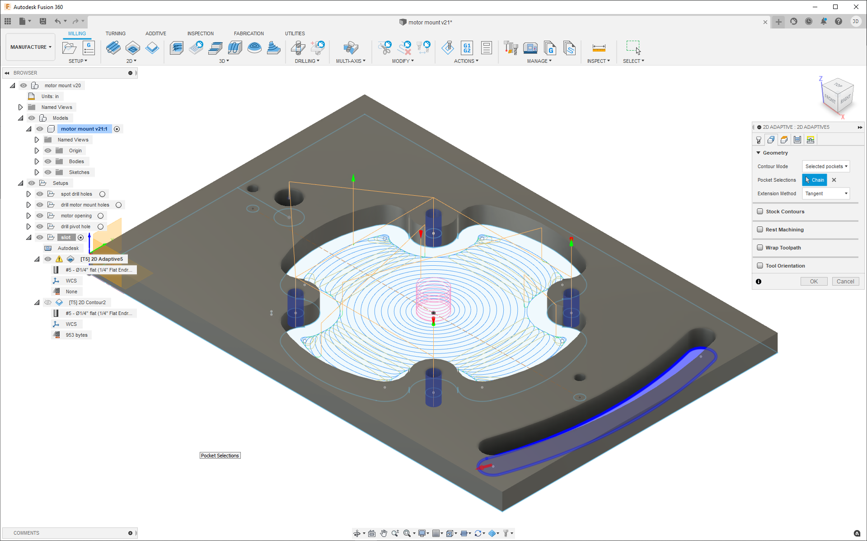Open the MODIFY menu in the ribbon
867x541 pixels.
(x=403, y=61)
